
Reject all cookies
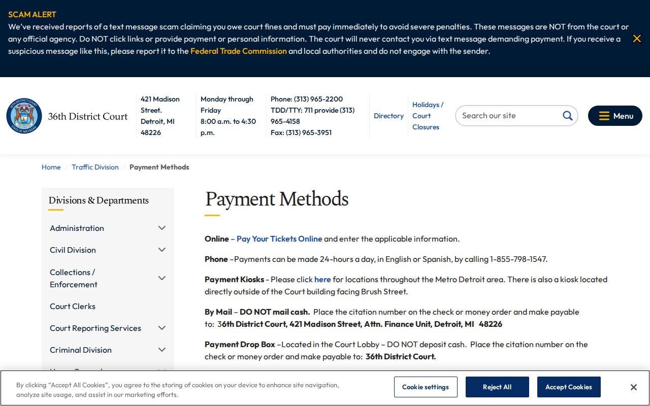coord(497,387)
